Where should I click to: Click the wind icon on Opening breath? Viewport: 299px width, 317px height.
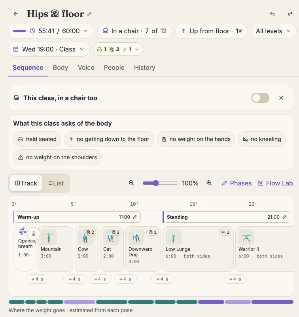[x=23, y=231]
